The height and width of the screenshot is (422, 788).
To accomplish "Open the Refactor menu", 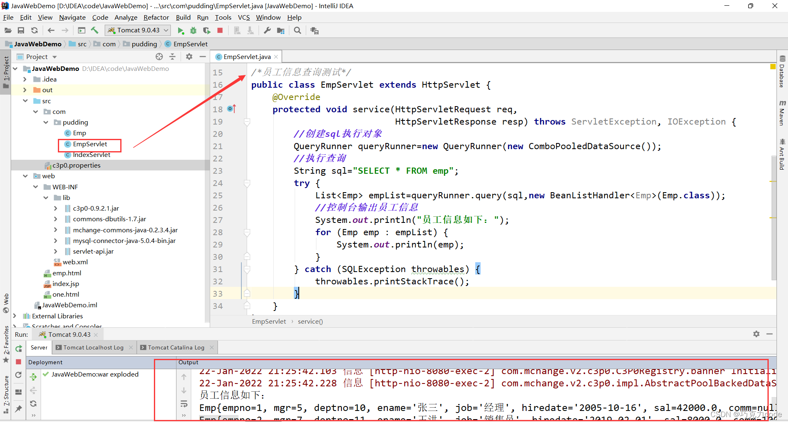I will 156,17.
